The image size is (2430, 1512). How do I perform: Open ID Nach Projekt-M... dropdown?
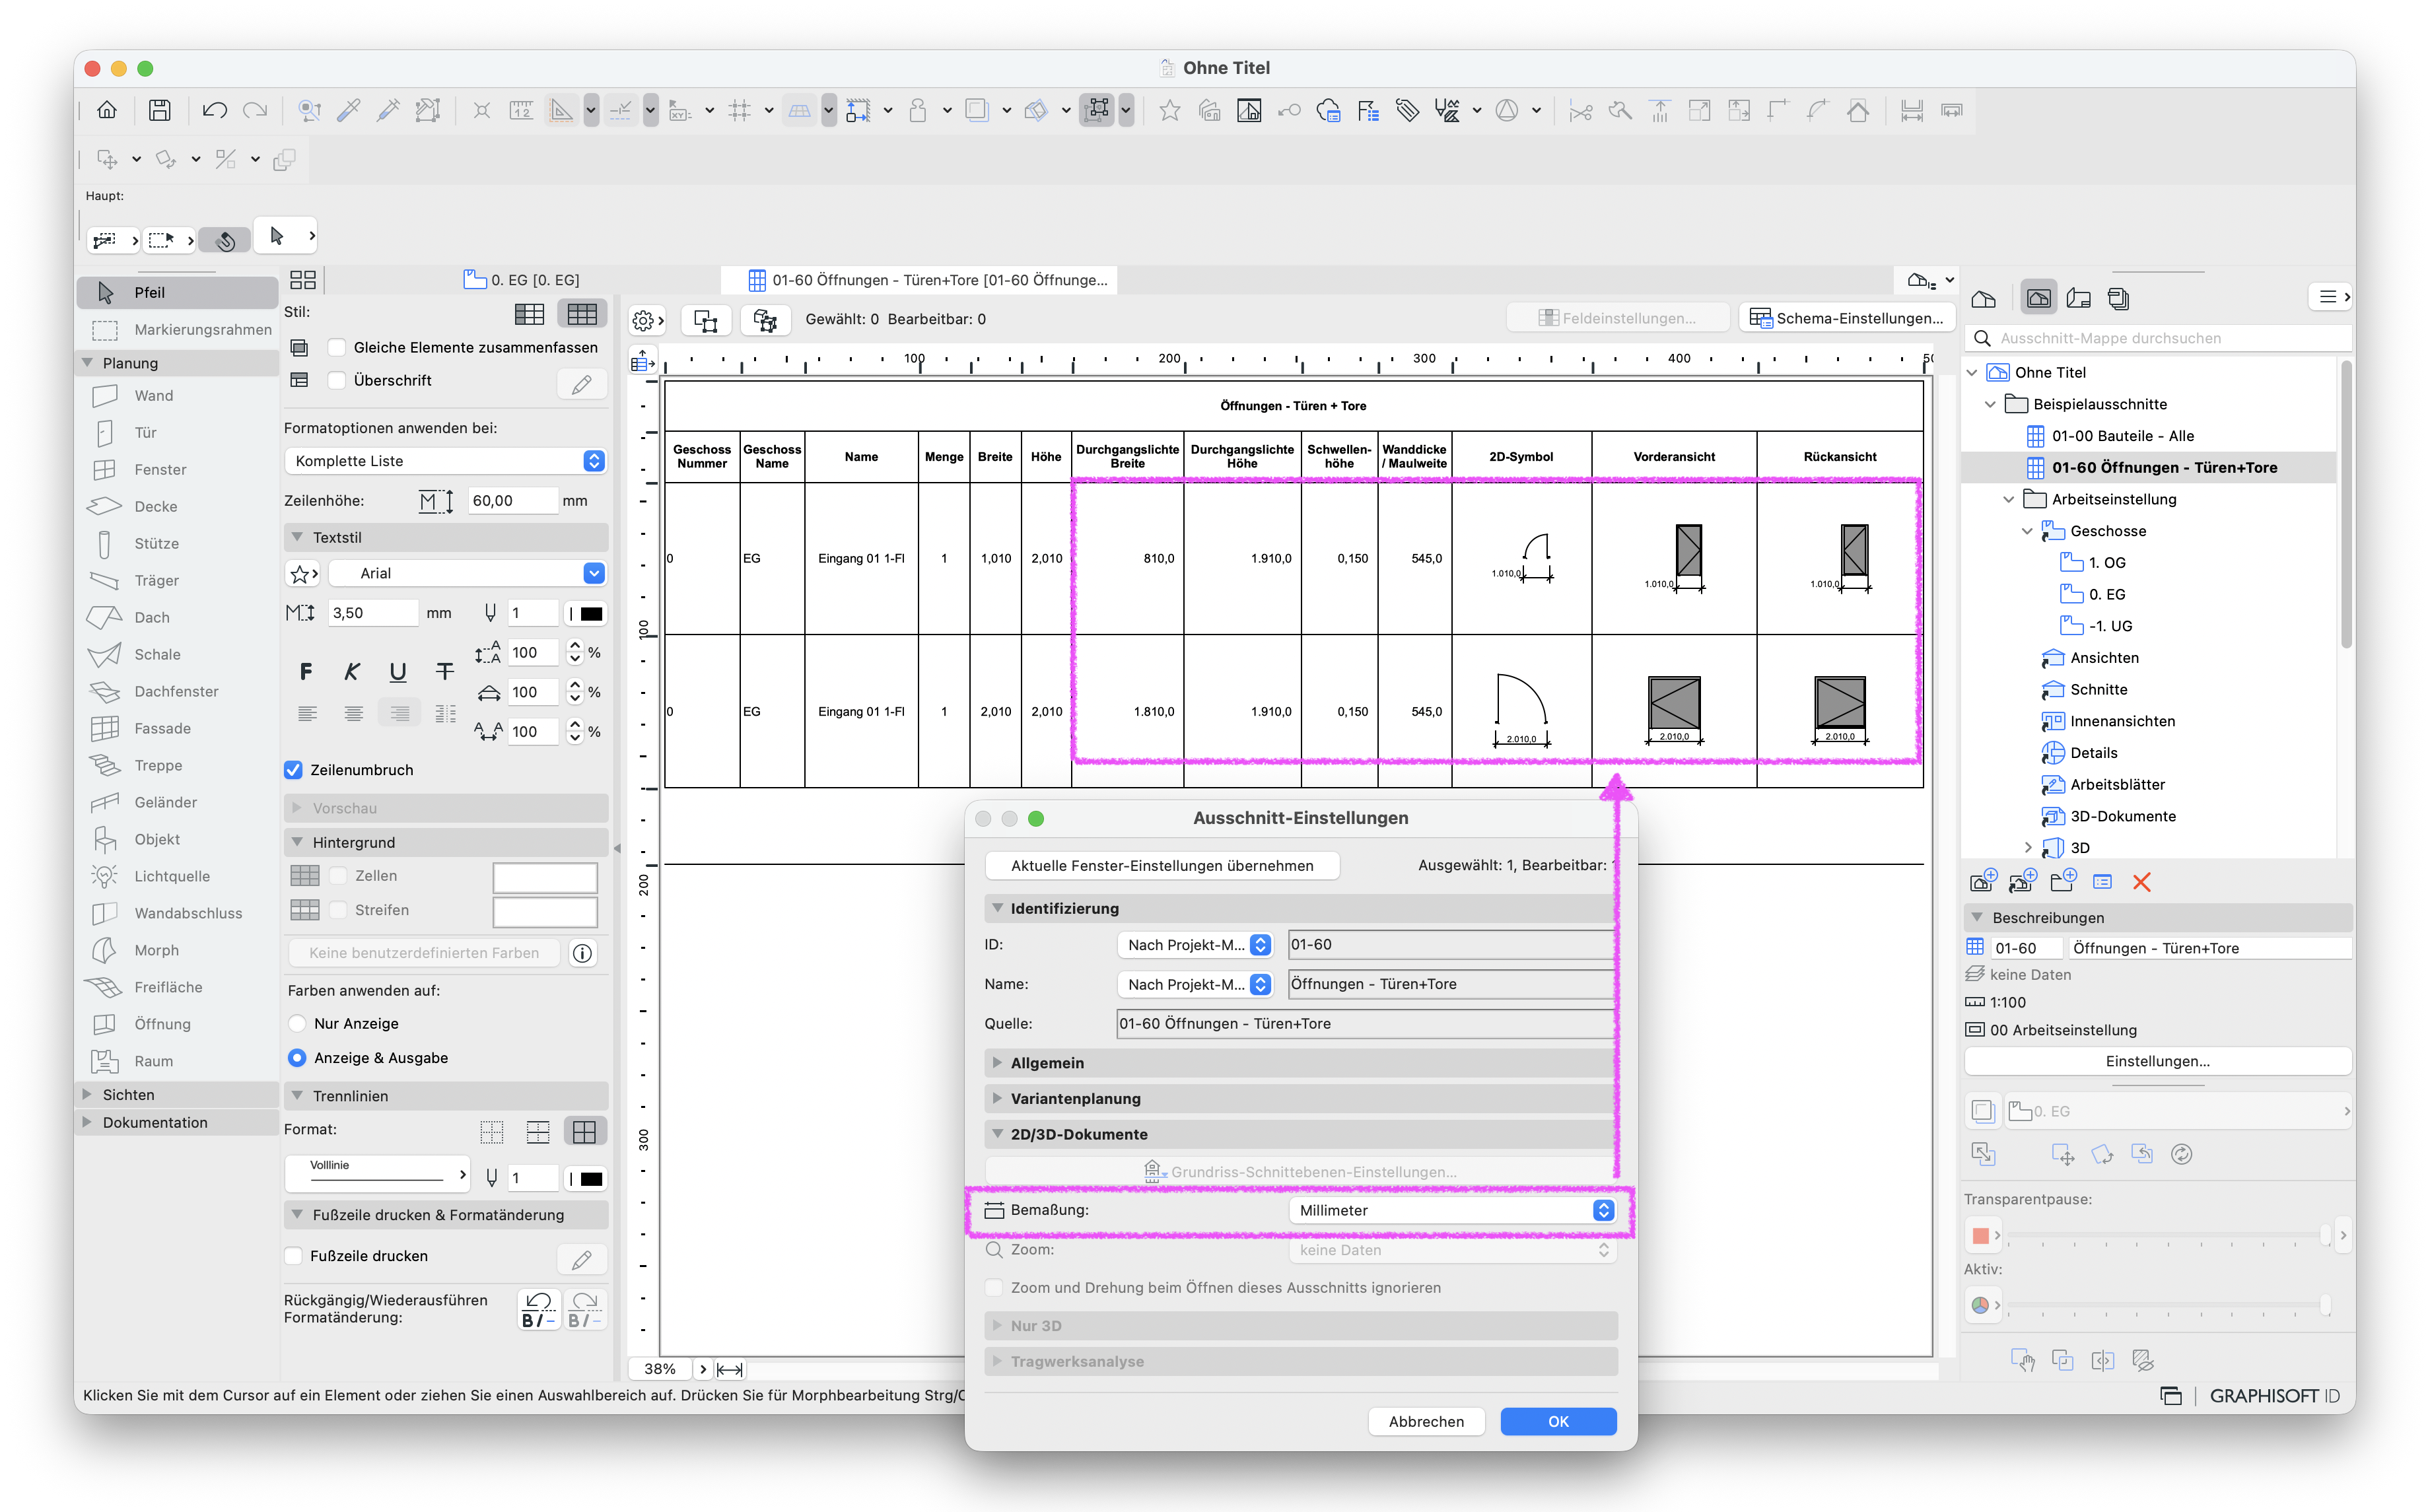pyautogui.click(x=1194, y=945)
